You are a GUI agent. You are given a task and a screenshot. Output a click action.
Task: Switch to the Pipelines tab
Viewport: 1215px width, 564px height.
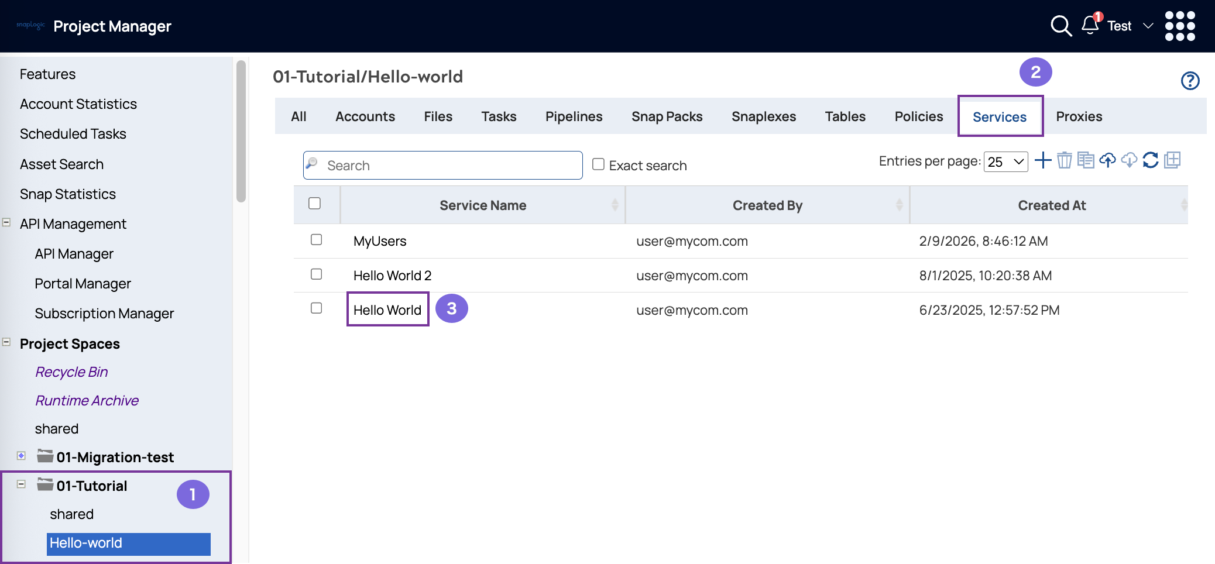pyautogui.click(x=574, y=116)
